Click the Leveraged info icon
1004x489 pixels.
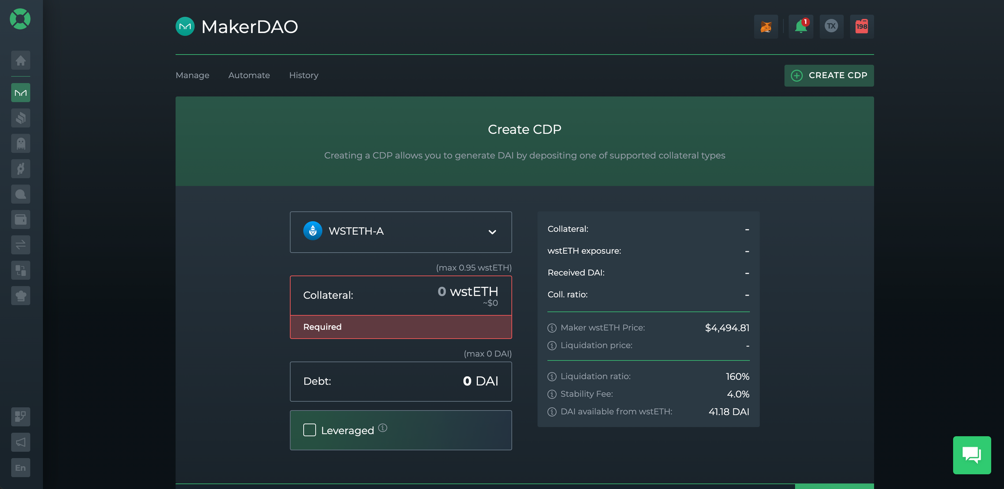383,428
